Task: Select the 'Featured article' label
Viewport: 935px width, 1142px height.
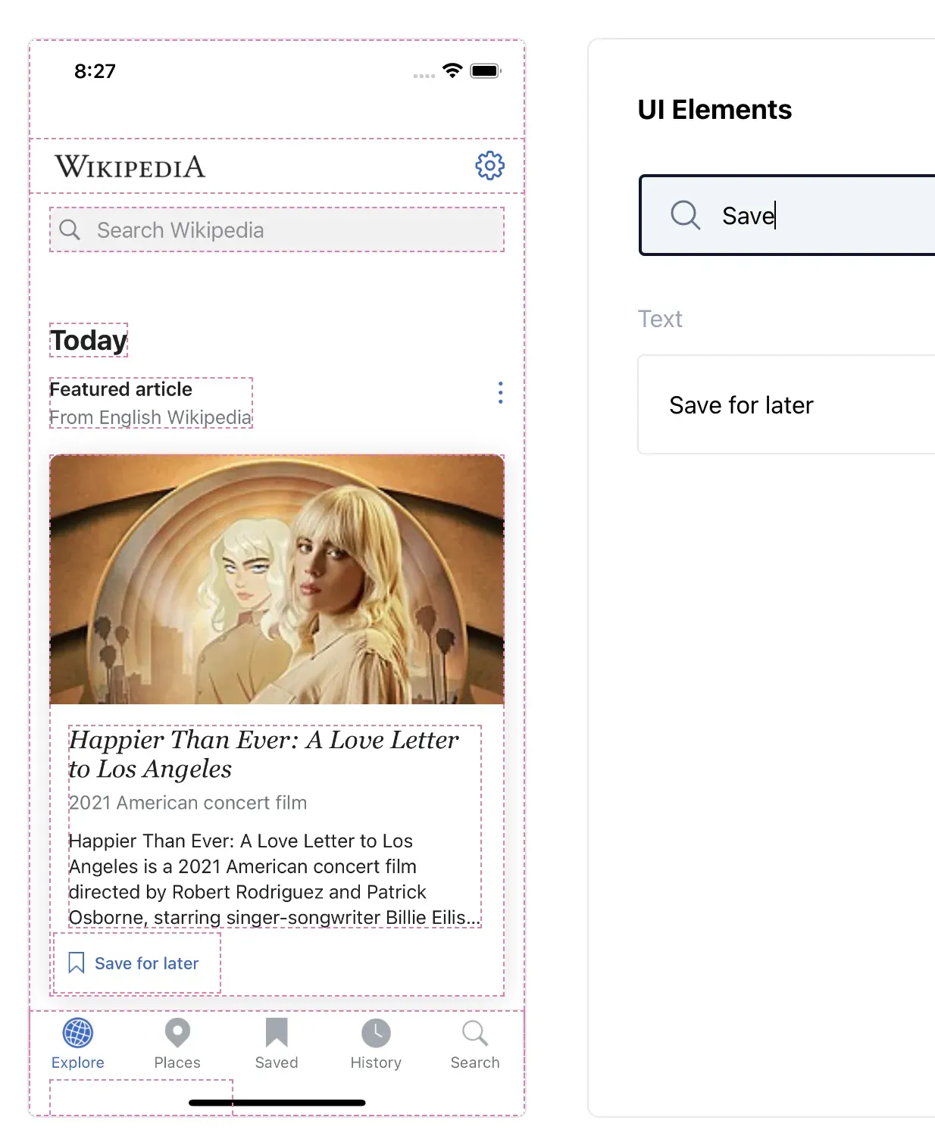Action: 121,389
